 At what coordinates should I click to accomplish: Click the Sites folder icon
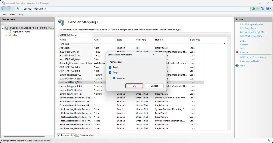[10, 35]
